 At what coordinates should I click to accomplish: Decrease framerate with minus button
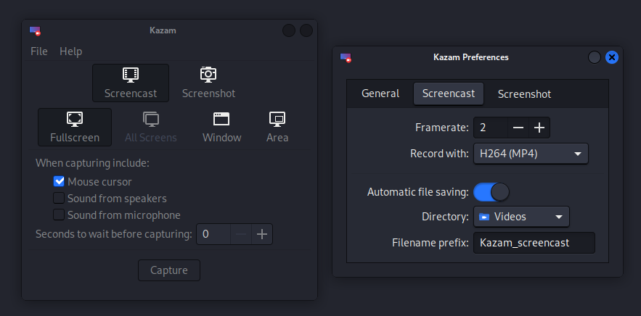click(518, 128)
